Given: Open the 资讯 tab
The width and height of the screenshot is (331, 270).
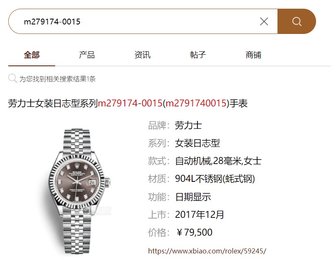Looking at the screenshot, I should point(143,55).
